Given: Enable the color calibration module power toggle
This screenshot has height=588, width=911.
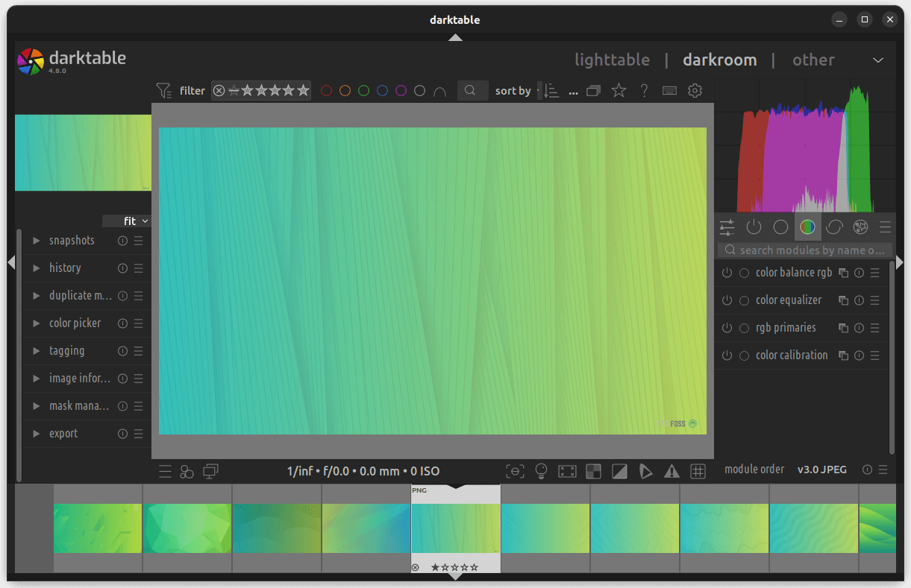Looking at the screenshot, I should 727,355.
